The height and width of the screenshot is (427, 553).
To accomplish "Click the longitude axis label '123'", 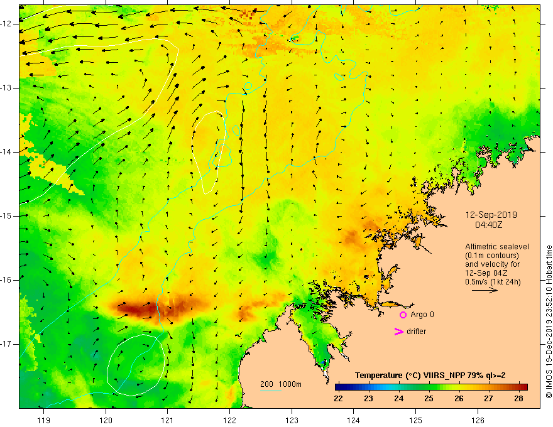I will click(292, 420).
